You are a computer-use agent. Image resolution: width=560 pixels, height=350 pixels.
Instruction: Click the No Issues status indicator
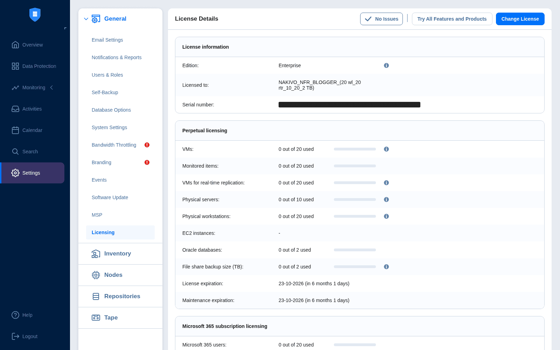[x=381, y=19]
